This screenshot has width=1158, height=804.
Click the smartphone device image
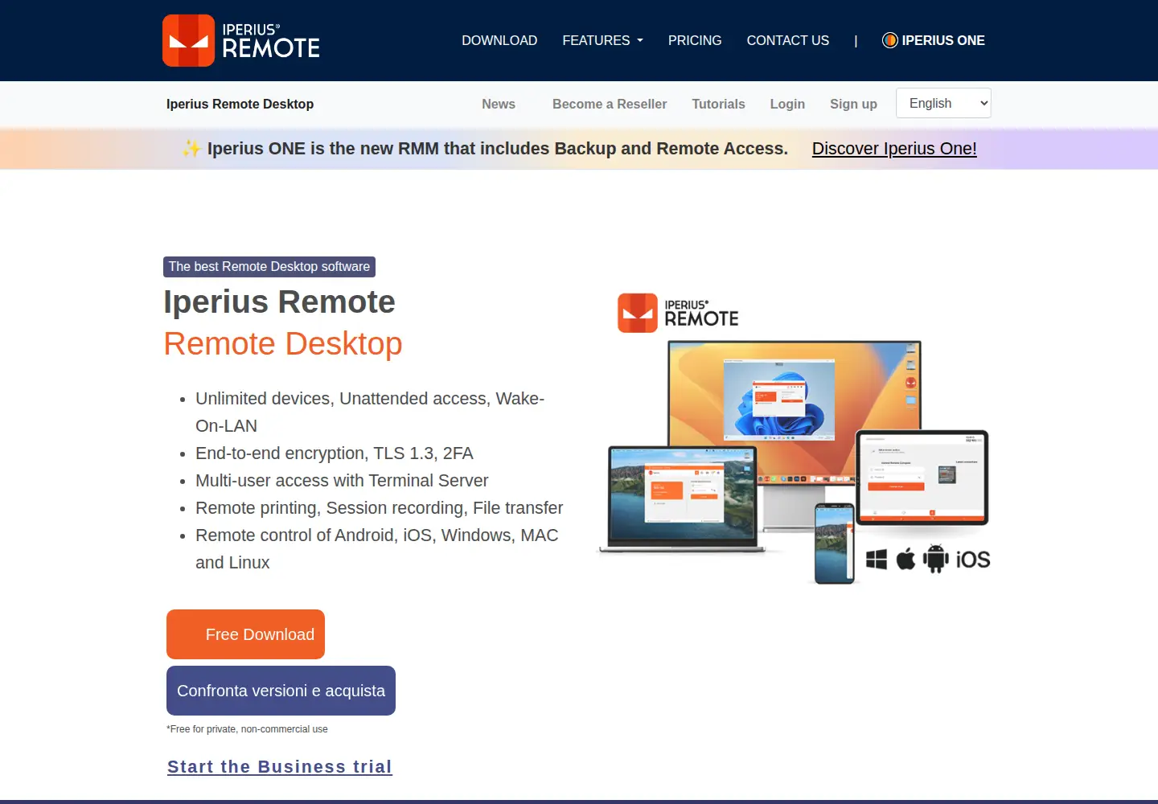coord(834,544)
